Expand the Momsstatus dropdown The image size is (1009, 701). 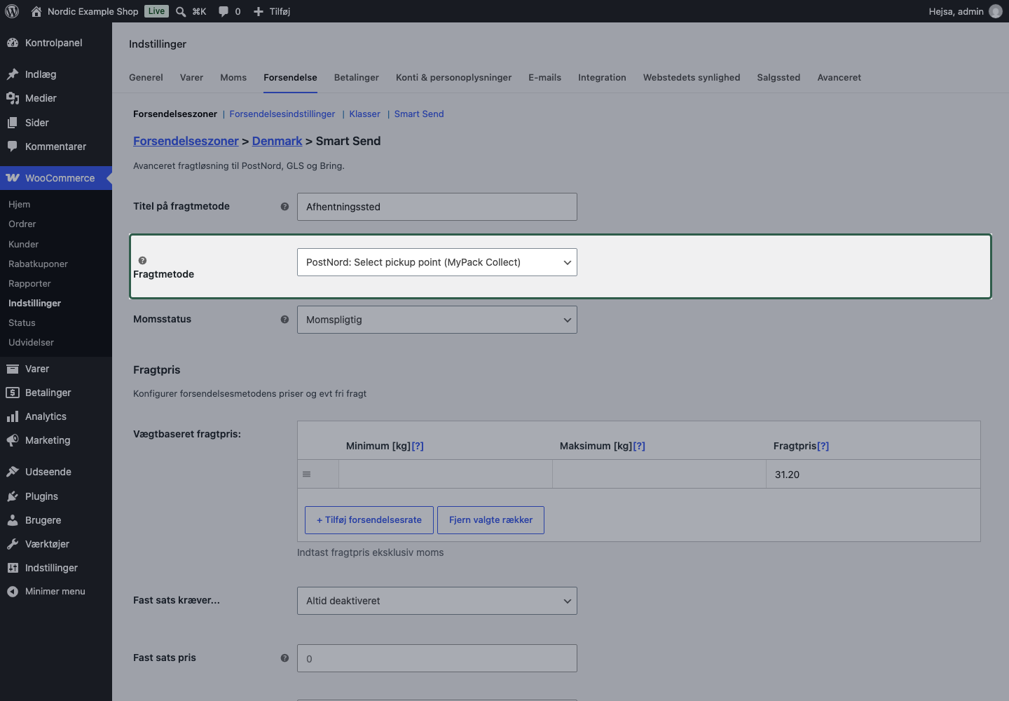[437, 320]
